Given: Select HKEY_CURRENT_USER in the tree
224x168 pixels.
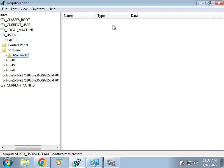Looking at the screenshot, I should click(x=15, y=25).
